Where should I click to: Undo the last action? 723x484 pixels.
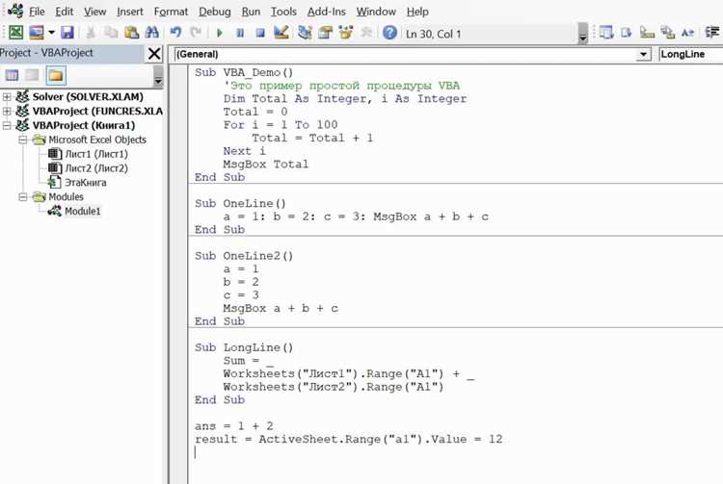[175, 33]
